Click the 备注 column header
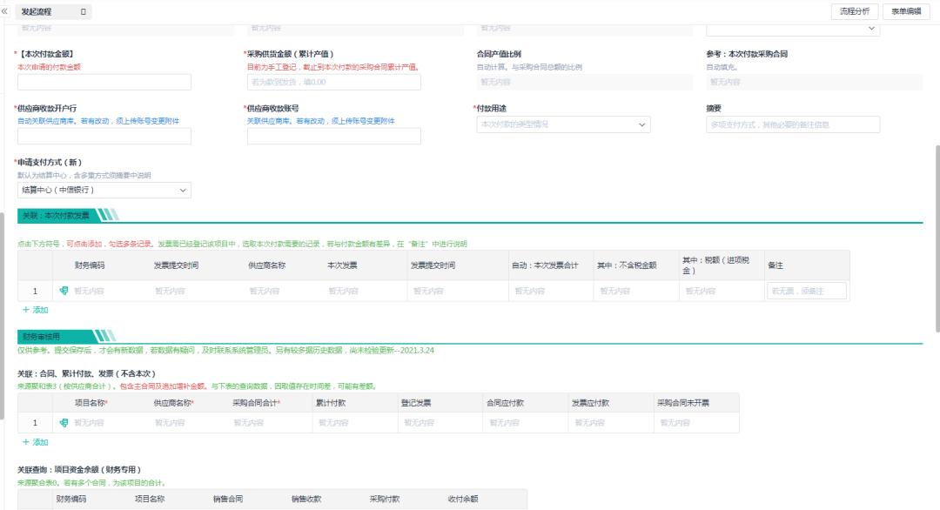The width and height of the screenshot is (940, 510). click(x=775, y=265)
